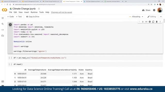The image size is (165, 92).
Task: Open the Google account avatar
Action: click(x=160, y=10)
